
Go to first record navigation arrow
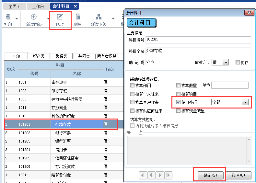point(143,175)
